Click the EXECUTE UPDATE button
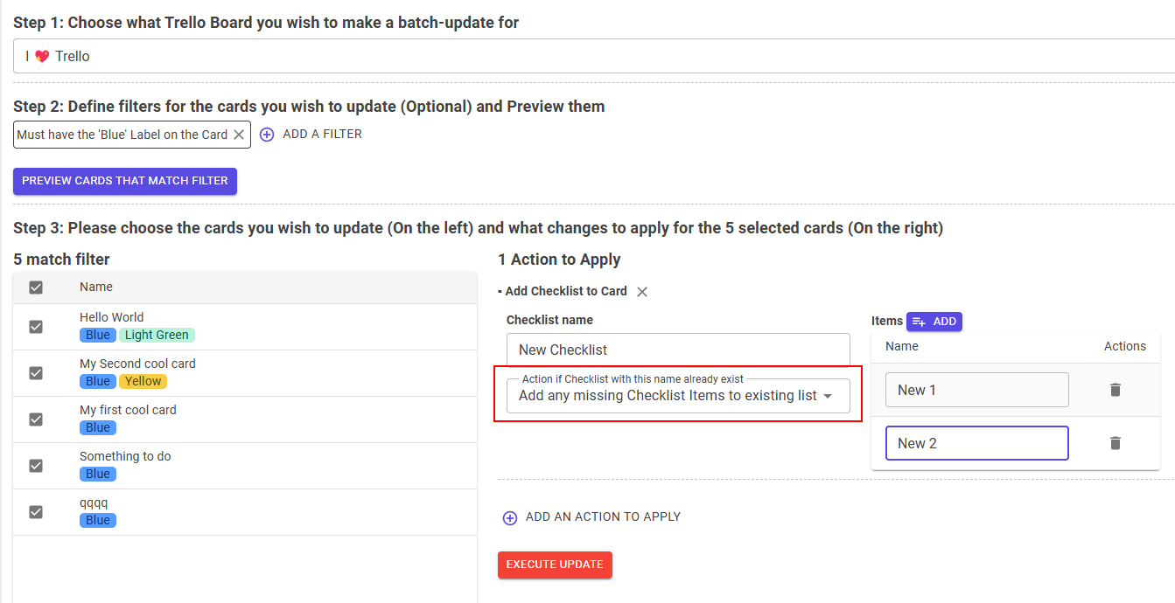This screenshot has width=1175, height=603. [x=555, y=565]
